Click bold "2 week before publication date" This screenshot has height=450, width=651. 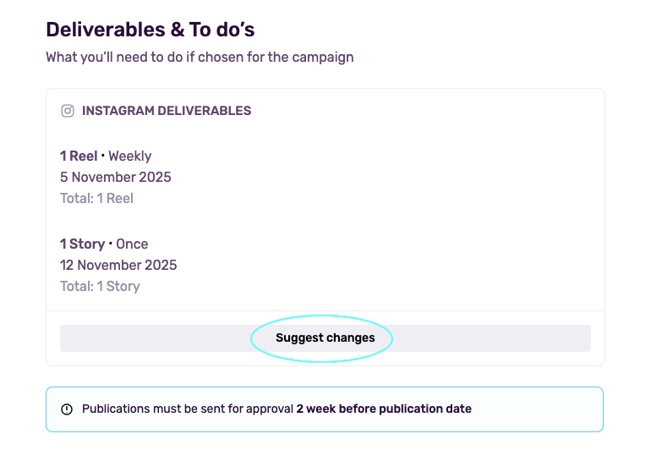pyautogui.click(x=384, y=409)
